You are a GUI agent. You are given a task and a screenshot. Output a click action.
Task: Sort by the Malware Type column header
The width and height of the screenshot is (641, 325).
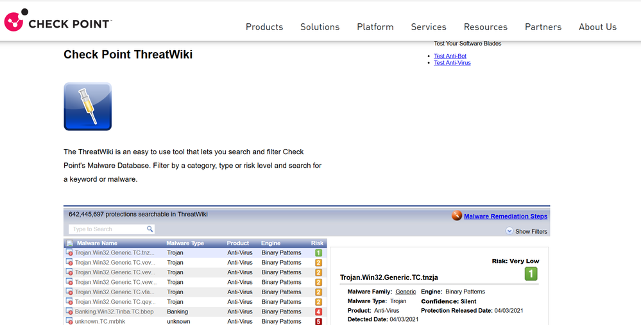point(185,243)
